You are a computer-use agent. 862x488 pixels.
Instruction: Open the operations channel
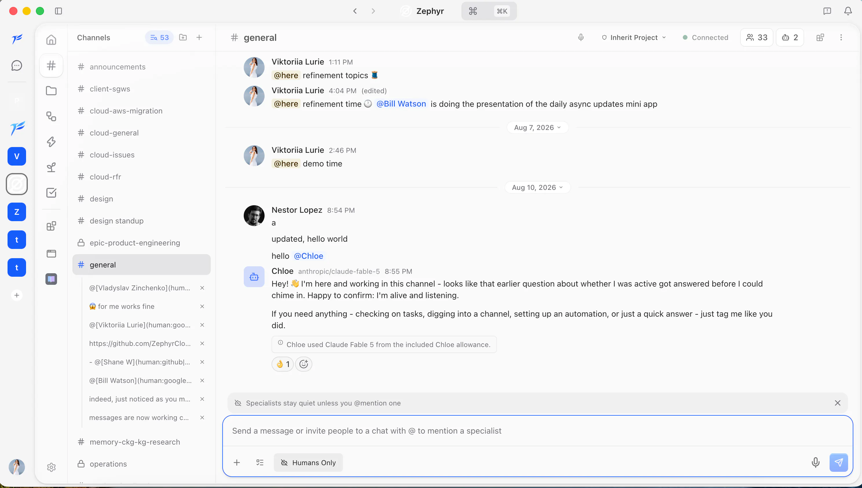(x=142, y=464)
